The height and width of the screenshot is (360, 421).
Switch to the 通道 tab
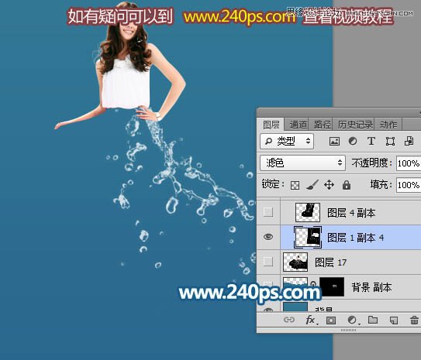click(x=298, y=125)
